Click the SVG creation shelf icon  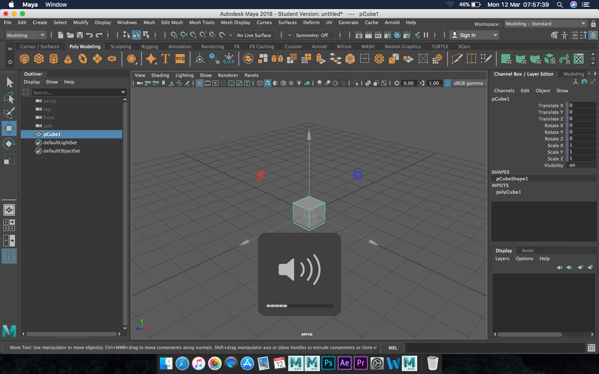pyautogui.click(x=180, y=59)
